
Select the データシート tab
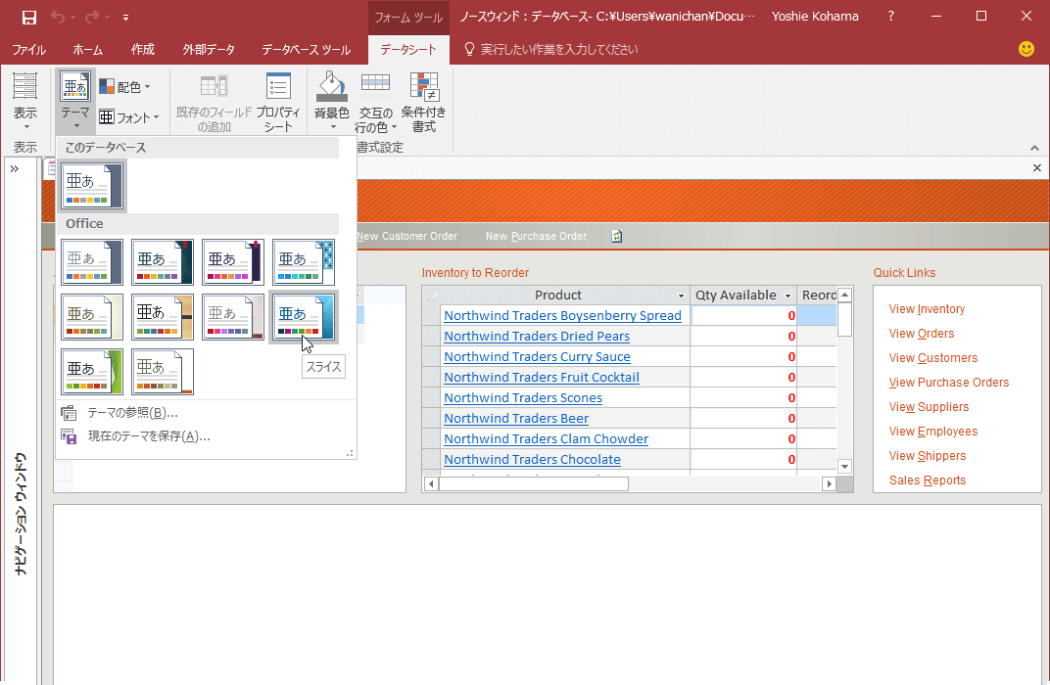pos(408,50)
